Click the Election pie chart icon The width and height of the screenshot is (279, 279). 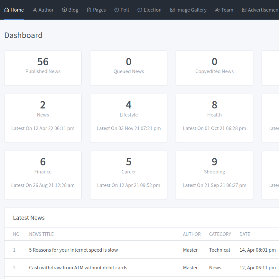coord(140,10)
